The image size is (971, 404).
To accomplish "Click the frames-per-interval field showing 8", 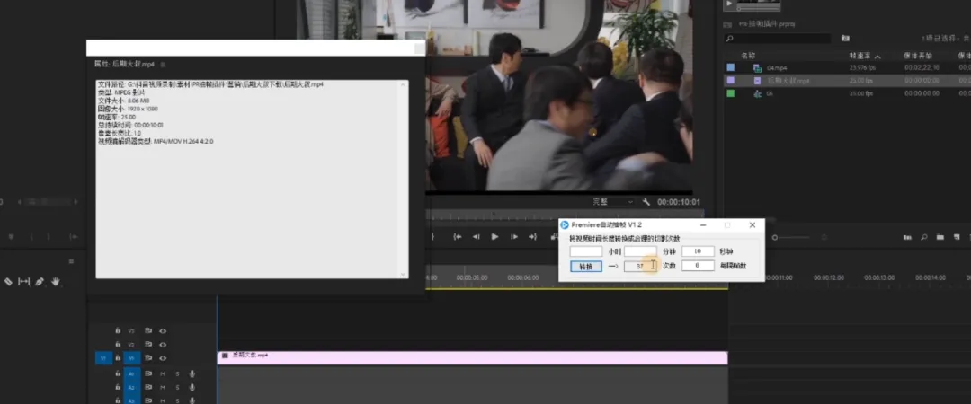I will pyautogui.click(x=698, y=266).
